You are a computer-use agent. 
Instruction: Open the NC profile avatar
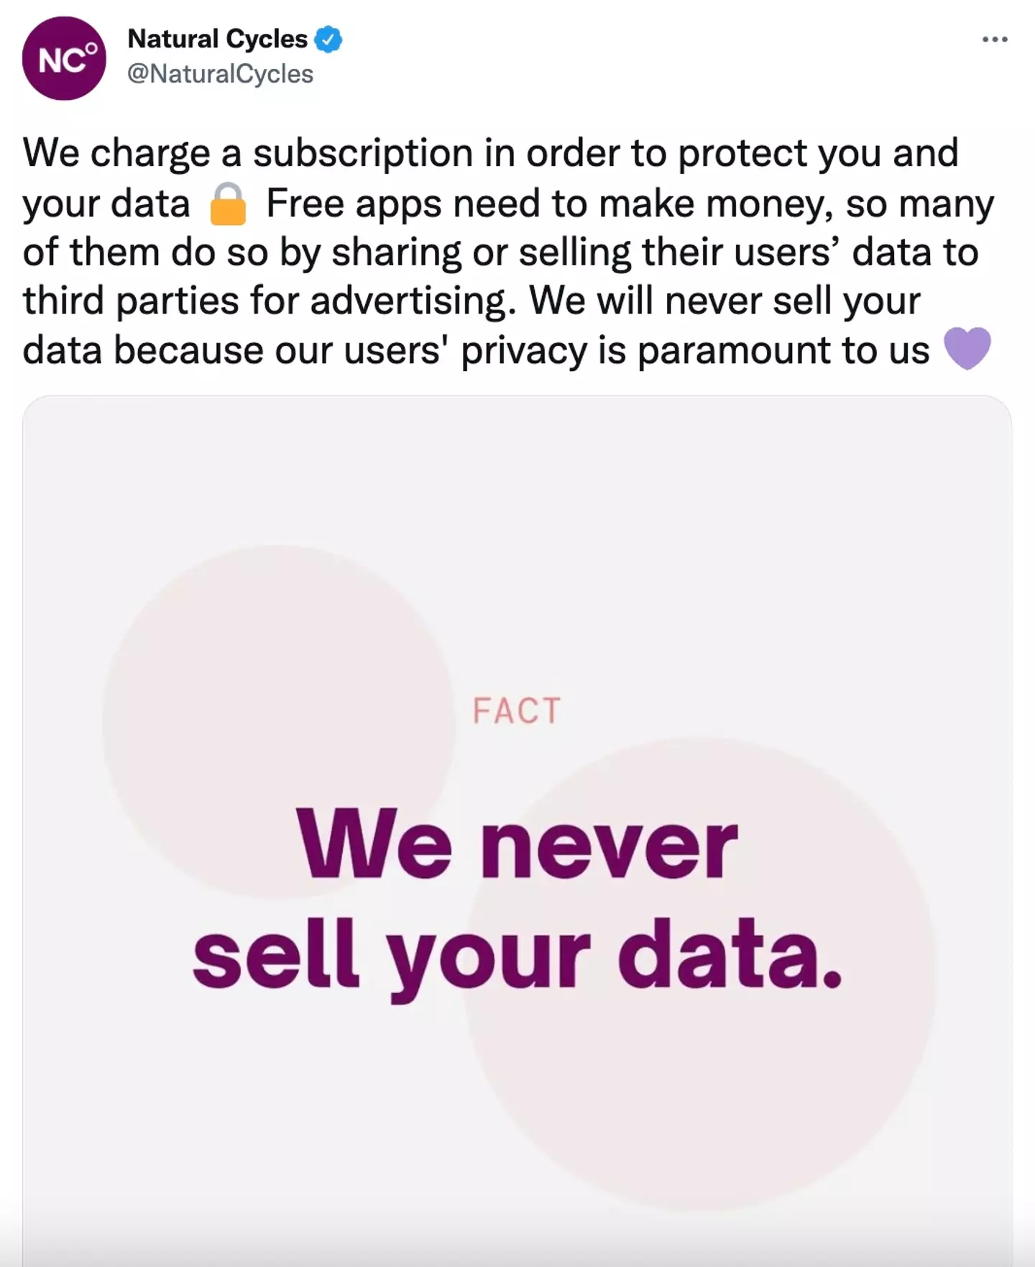point(64,58)
